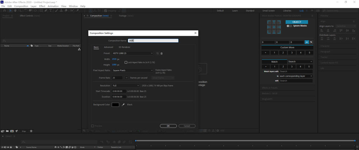359x150 pixels.
Task: Click the trash icon next to Preset
Action: (x=162, y=53)
